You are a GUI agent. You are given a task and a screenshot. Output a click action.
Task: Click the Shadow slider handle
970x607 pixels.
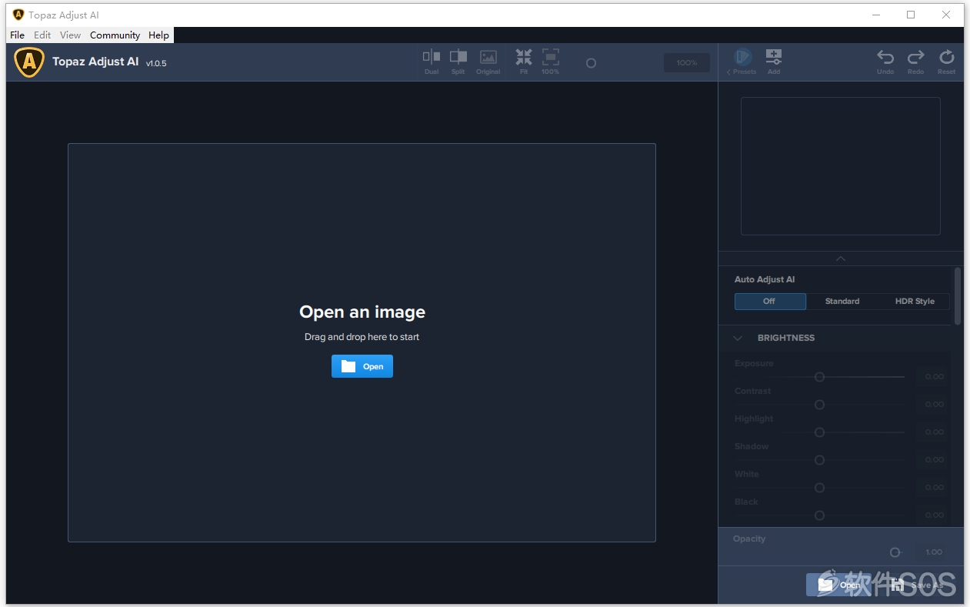click(819, 460)
